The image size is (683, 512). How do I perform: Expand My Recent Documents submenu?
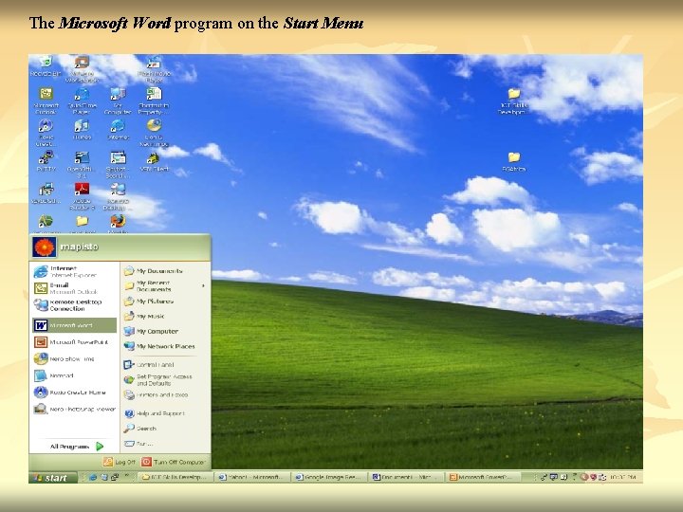pyautogui.click(x=165, y=285)
